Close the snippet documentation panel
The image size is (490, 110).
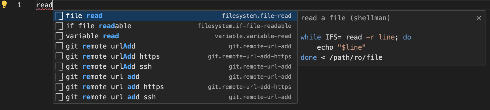(479, 18)
